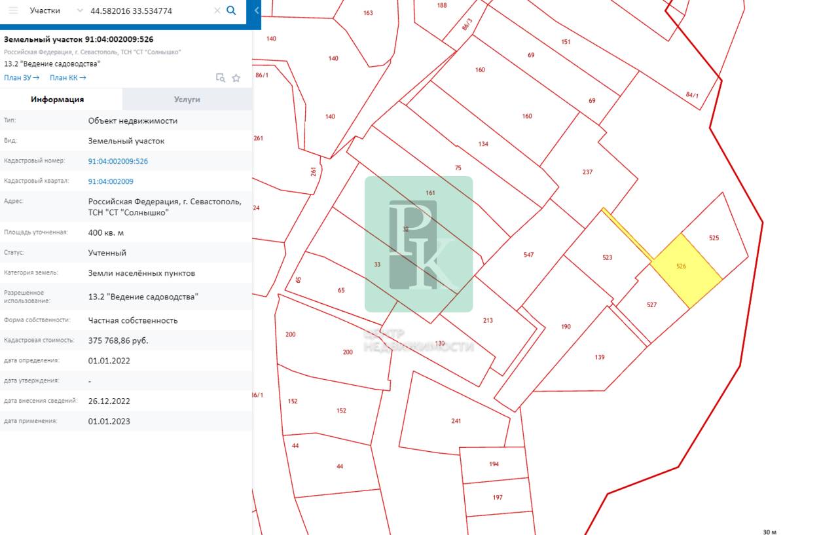Open cadastral number link 91:04:002009:526

pyautogui.click(x=118, y=161)
